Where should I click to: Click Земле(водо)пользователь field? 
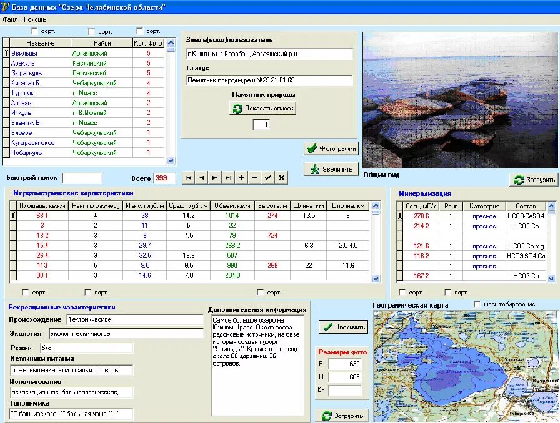(269, 54)
